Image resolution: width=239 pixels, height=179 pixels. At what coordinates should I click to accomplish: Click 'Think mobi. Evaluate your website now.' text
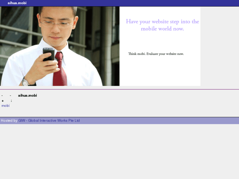156,54
